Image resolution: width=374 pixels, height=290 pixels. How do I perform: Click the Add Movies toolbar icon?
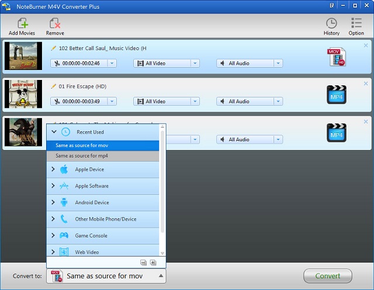pos(23,23)
